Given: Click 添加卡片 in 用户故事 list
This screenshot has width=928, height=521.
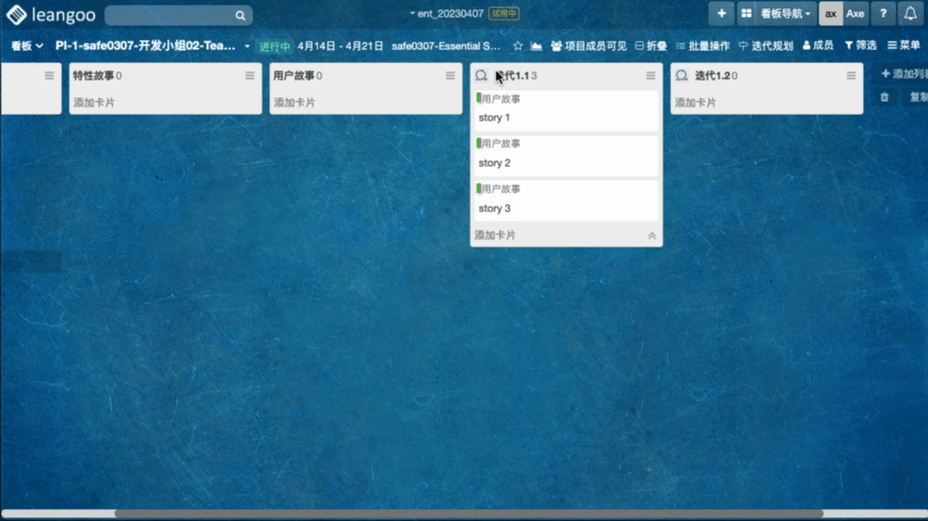Looking at the screenshot, I should coord(294,103).
